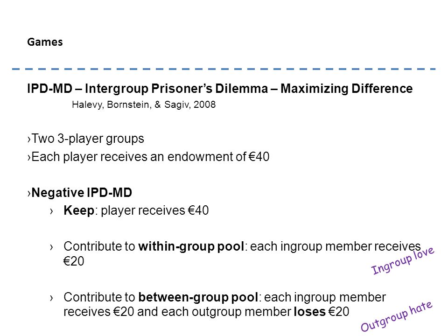The width and height of the screenshot is (448, 336).
Task: Click the bold 'between-group pool' phrase
Action: point(198,297)
